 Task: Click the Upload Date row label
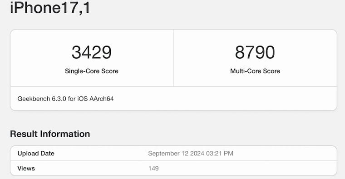point(36,153)
